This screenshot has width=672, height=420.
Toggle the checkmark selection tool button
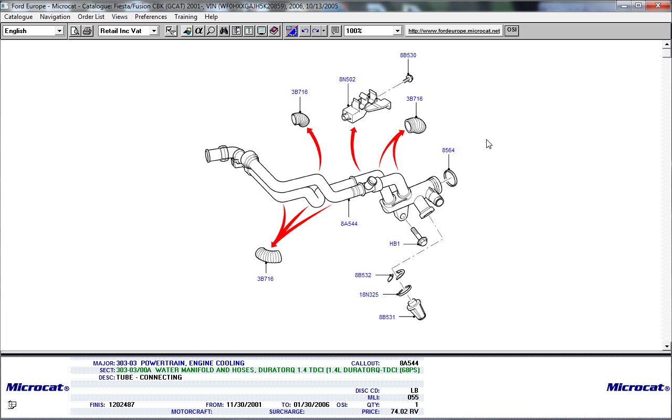(x=171, y=31)
